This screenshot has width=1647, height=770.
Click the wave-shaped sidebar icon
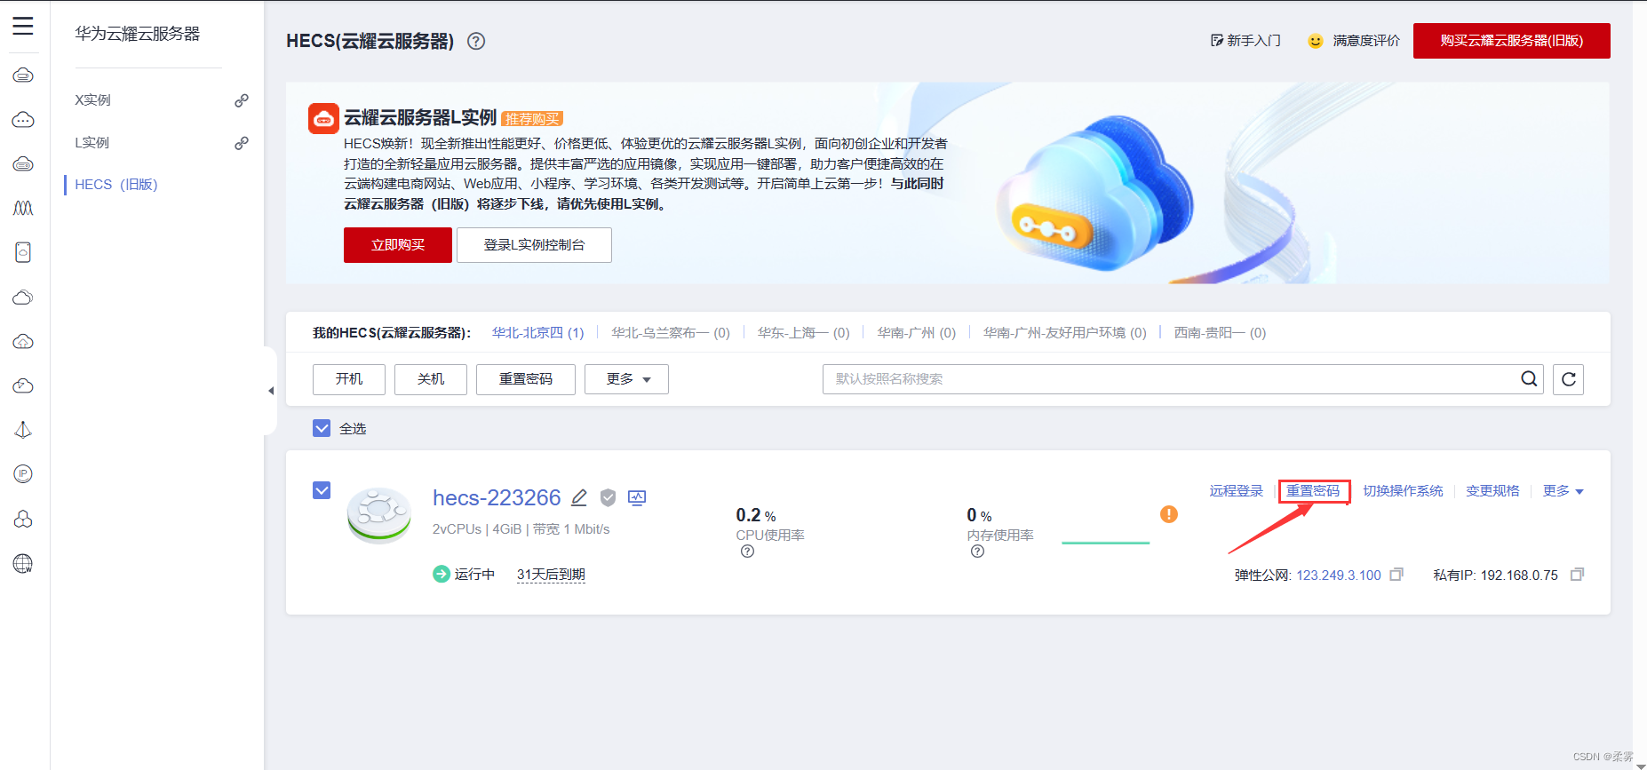tap(23, 208)
